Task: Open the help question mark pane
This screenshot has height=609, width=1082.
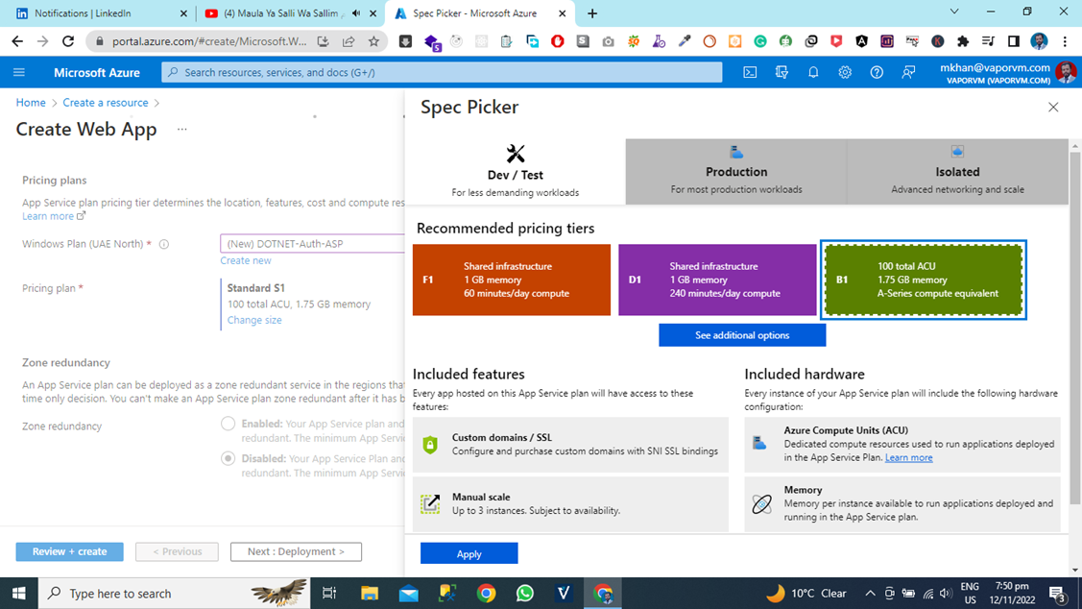Action: (x=877, y=71)
